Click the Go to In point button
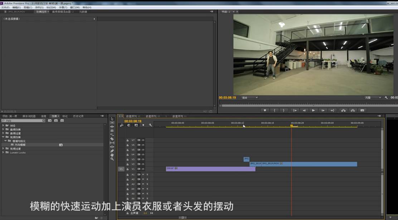Image resolution: width=398 pixels, height=220 pixels. pos(295,111)
